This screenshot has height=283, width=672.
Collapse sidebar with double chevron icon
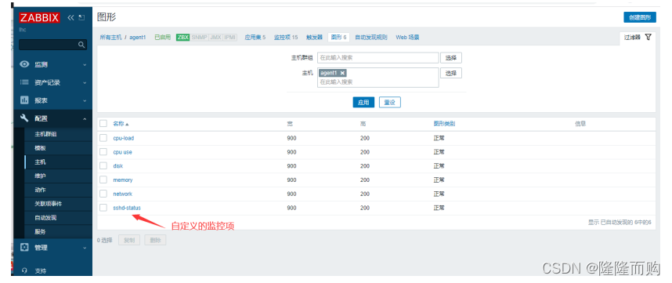click(70, 17)
